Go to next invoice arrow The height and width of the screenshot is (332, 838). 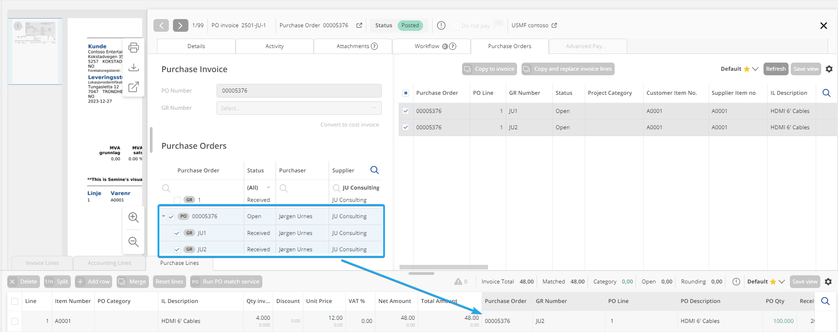pos(180,25)
